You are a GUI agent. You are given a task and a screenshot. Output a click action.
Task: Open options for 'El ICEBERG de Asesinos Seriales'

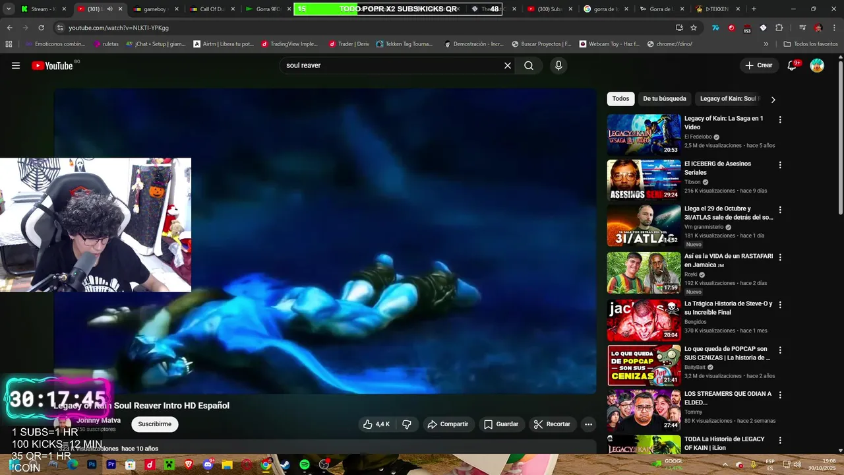780,165
